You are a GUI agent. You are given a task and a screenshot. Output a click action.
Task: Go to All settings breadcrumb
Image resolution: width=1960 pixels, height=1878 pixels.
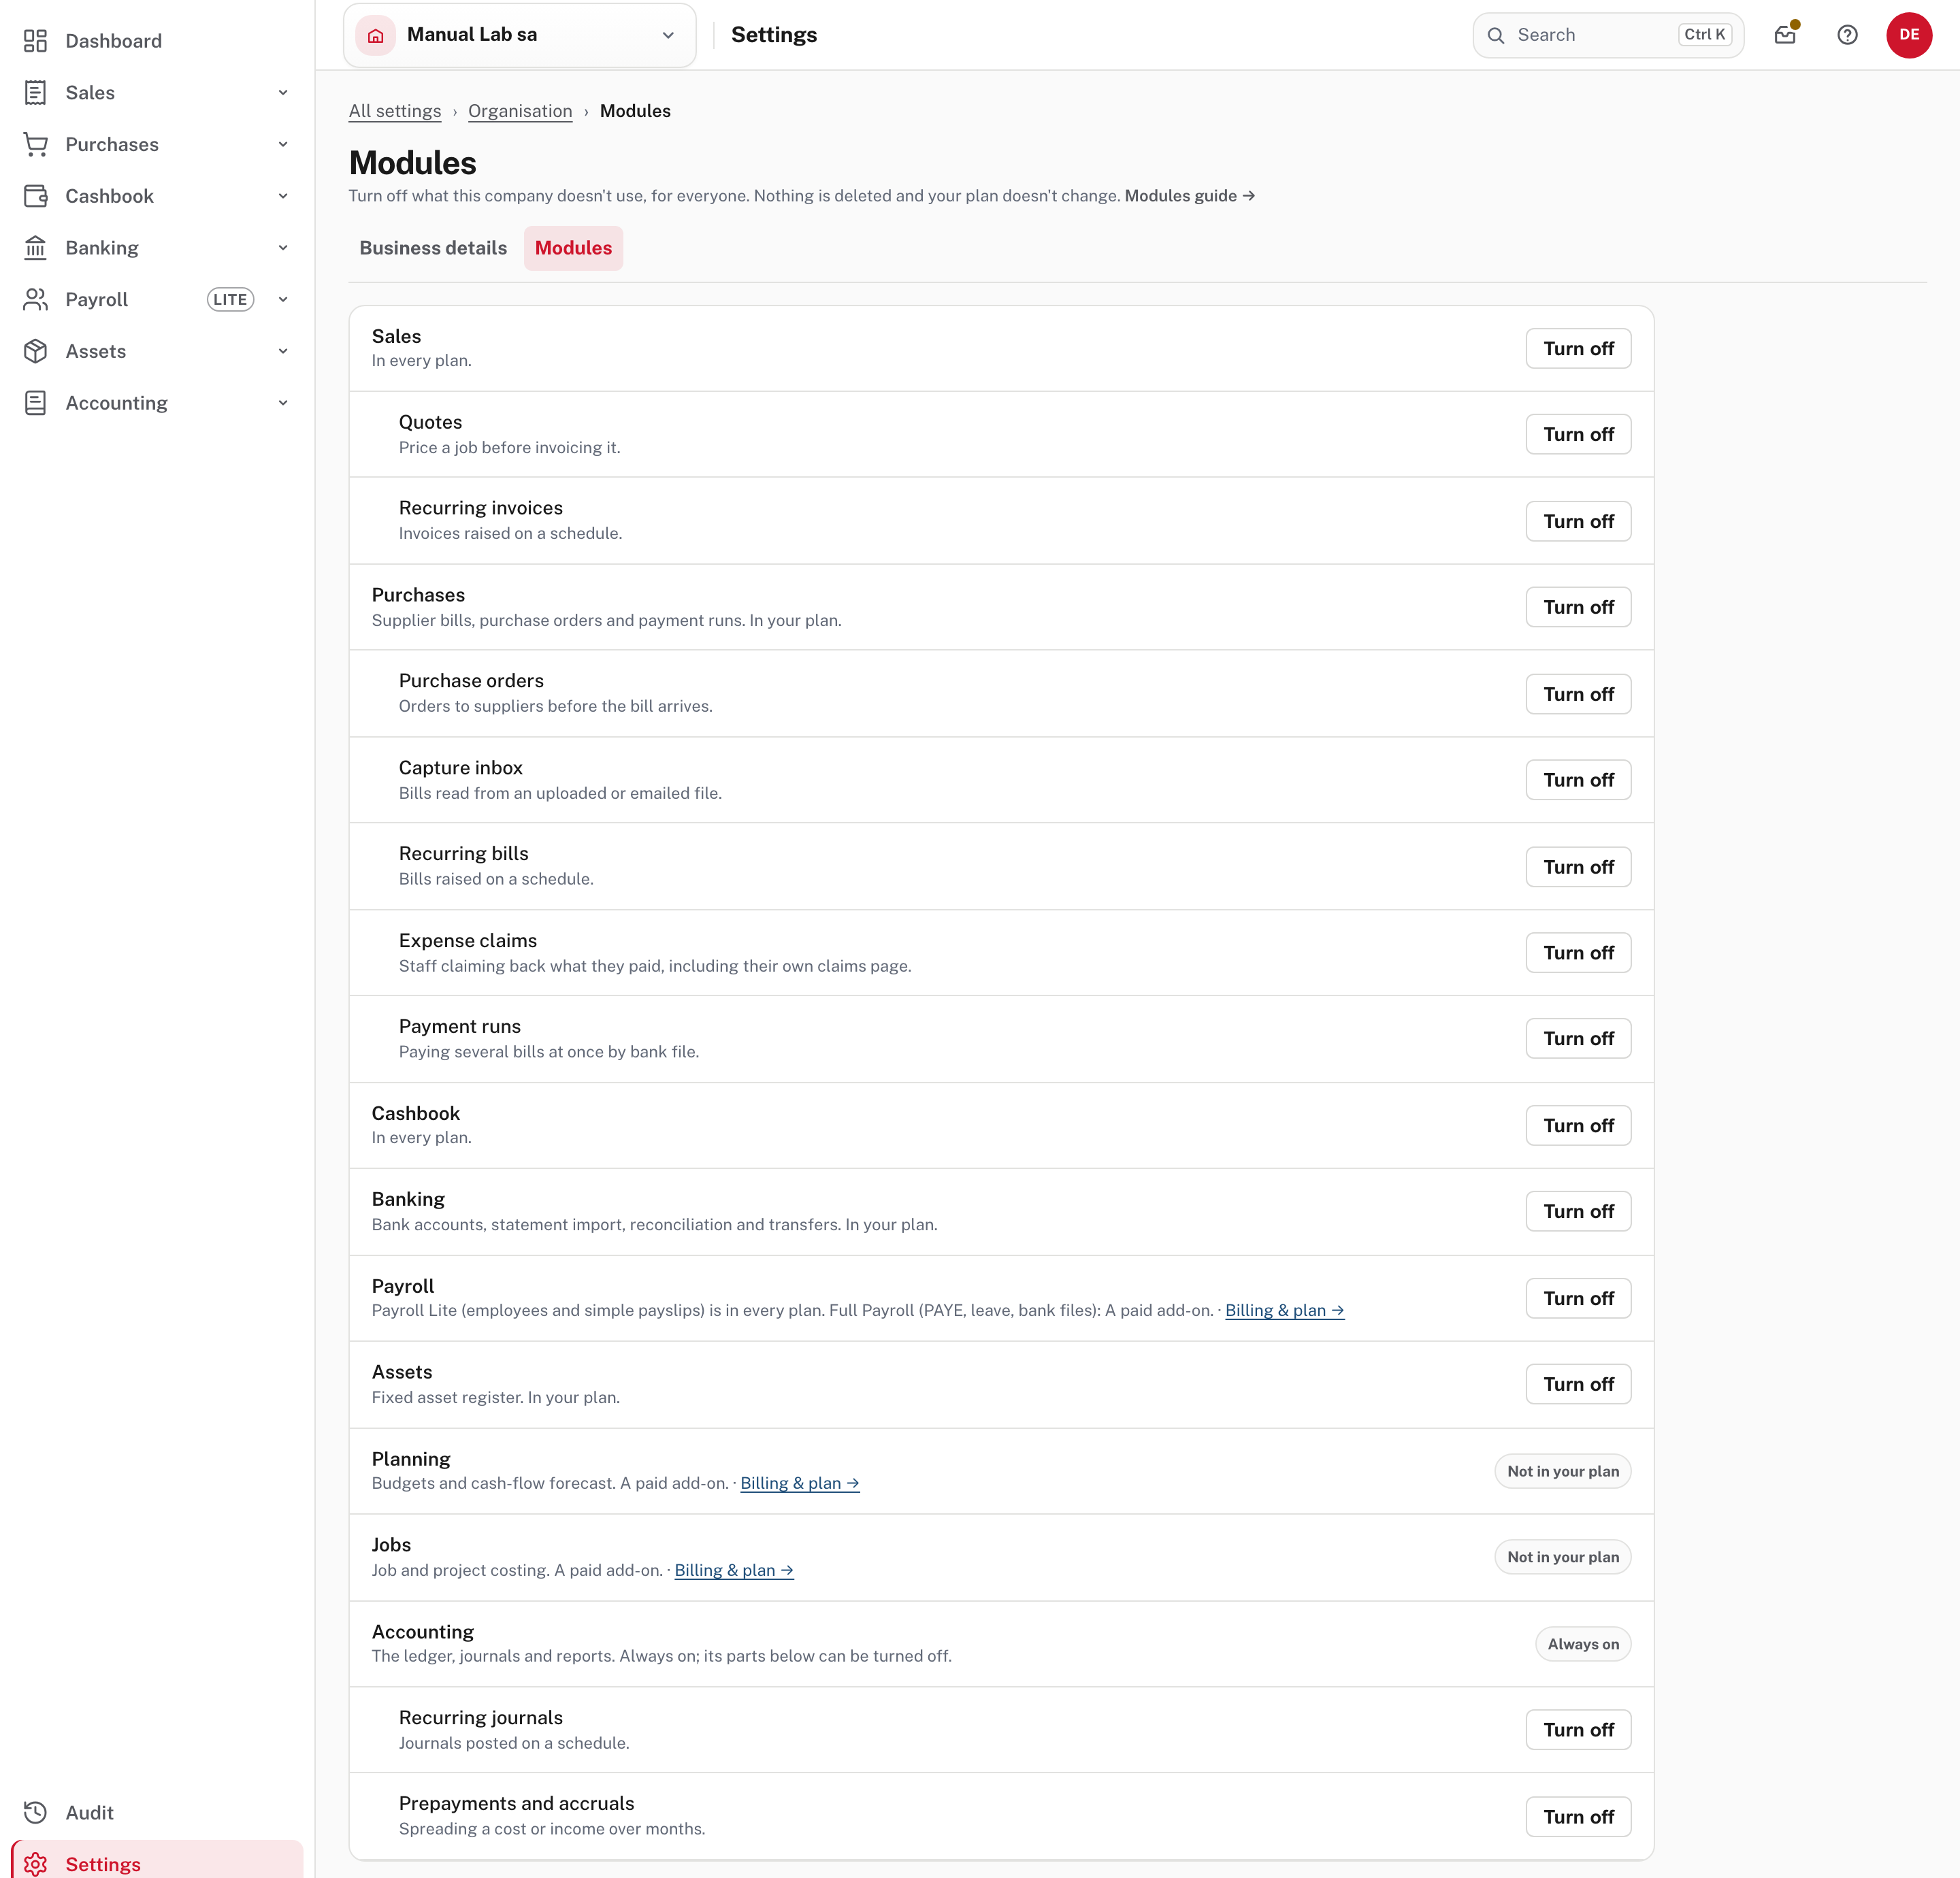pyautogui.click(x=395, y=111)
